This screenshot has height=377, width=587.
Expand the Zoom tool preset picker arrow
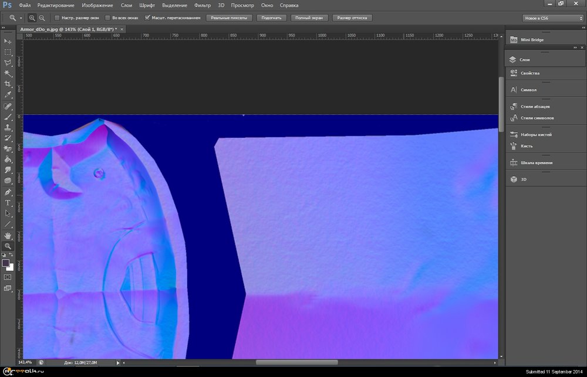click(x=21, y=18)
